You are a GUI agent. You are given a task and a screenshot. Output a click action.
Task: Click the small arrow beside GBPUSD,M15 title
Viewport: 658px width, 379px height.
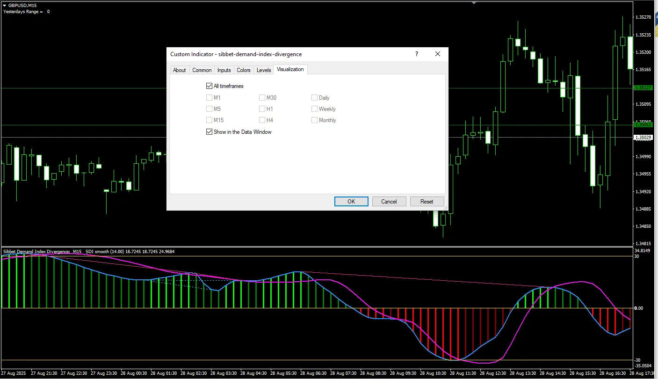click(x=5, y=5)
